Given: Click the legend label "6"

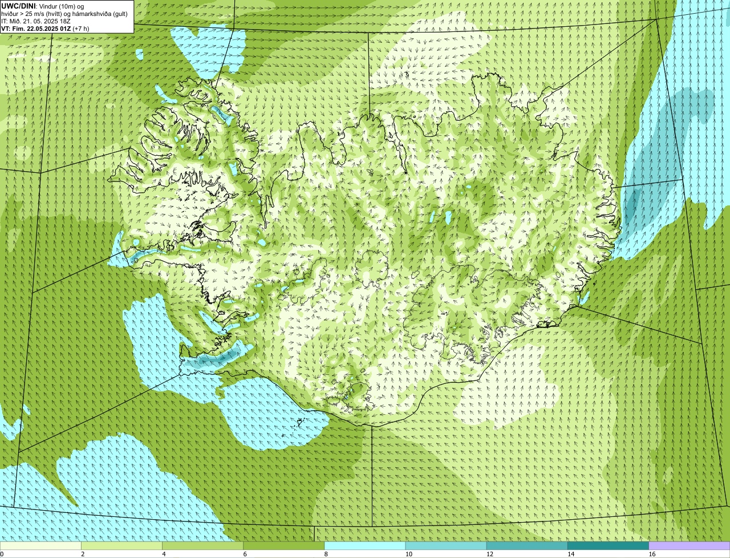Looking at the screenshot, I should coord(245,554).
